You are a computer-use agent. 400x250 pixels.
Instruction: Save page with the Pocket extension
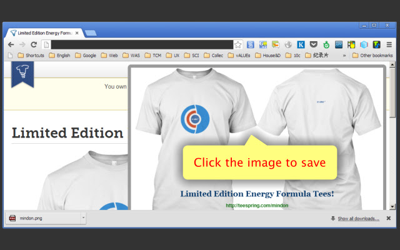(314, 44)
